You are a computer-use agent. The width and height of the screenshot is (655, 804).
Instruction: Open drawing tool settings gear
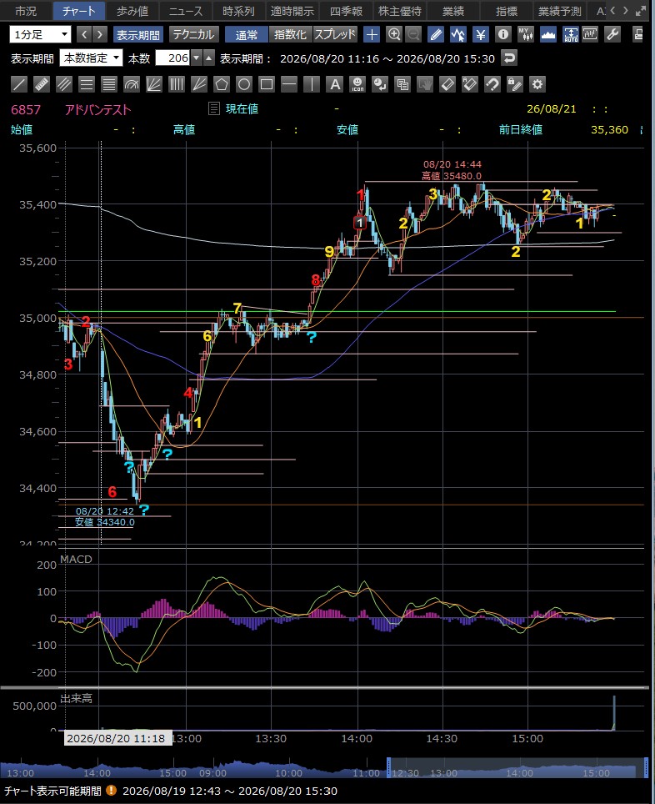click(537, 84)
